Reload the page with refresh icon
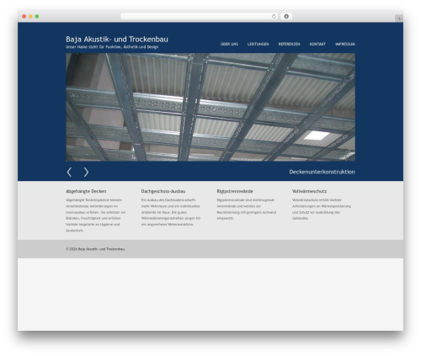The image size is (421, 356). click(274, 16)
